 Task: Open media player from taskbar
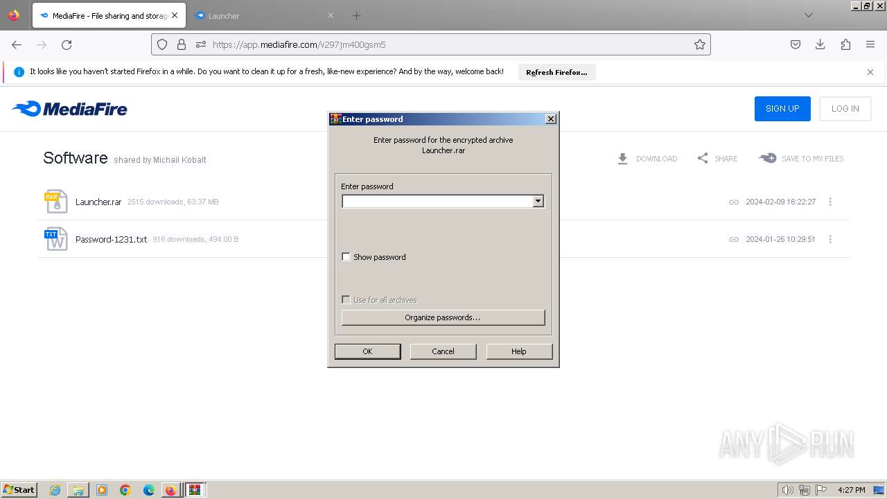click(102, 490)
